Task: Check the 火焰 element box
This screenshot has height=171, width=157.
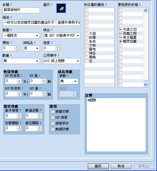Action: pyautogui.click(x=87, y=34)
